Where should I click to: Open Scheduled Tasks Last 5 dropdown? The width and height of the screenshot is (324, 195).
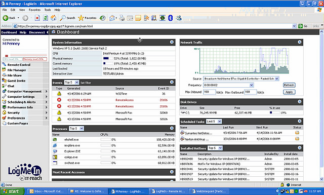point(214,122)
